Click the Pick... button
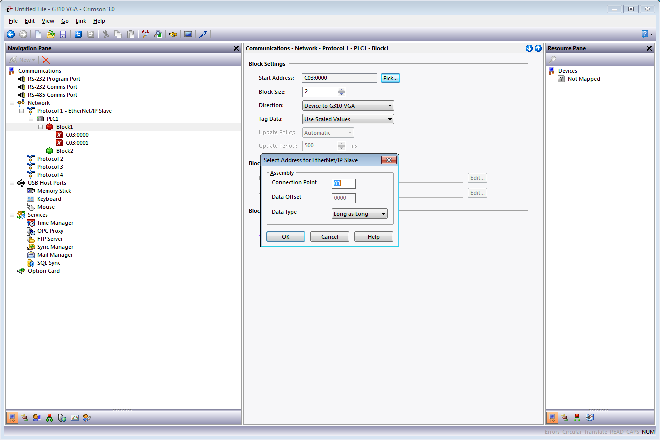This screenshot has height=440, width=660. click(390, 78)
